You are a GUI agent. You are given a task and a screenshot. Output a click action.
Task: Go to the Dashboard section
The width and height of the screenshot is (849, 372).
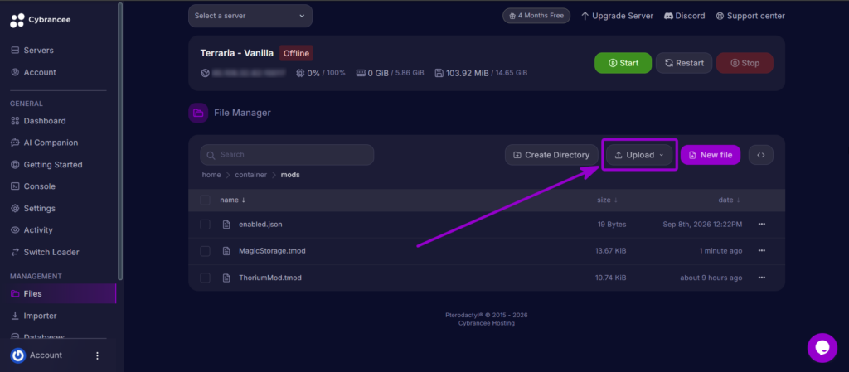click(38, 121)
